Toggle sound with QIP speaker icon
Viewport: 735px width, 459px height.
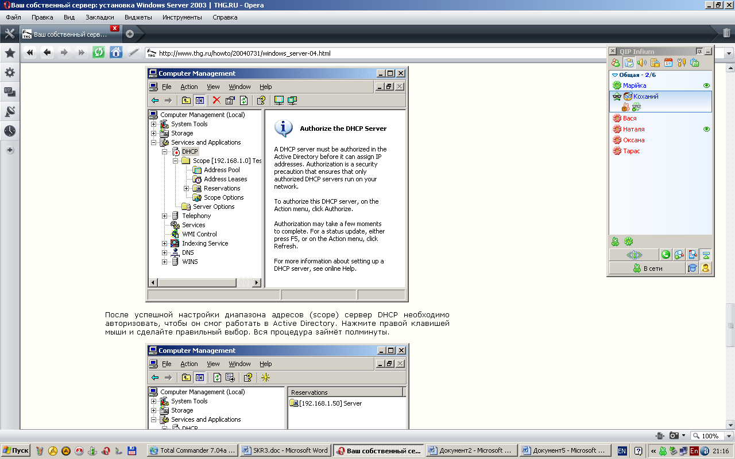click(x=642, y=63)
